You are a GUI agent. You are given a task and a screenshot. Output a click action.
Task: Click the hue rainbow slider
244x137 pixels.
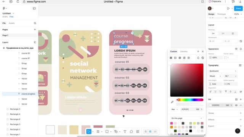190,100
